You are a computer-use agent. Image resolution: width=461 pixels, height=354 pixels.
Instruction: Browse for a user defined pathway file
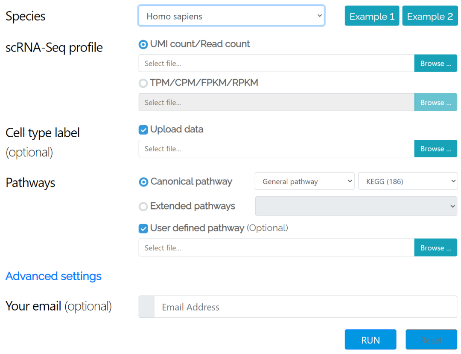pyautogui.click(x=435, y=248)
